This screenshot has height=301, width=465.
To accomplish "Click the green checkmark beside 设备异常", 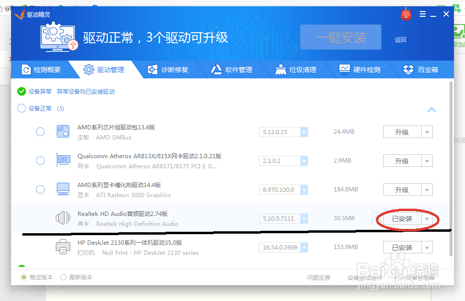I will pyautogui.click(x=21, y=91).
